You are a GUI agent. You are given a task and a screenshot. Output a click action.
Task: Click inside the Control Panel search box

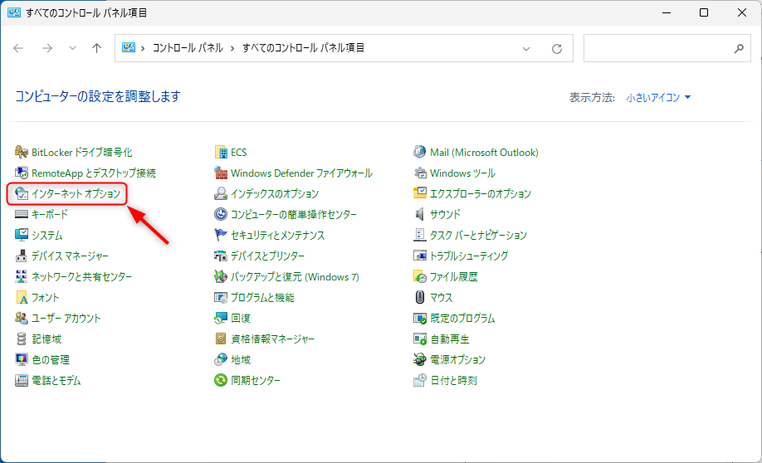pyautogui.click(x=656, y=48)
